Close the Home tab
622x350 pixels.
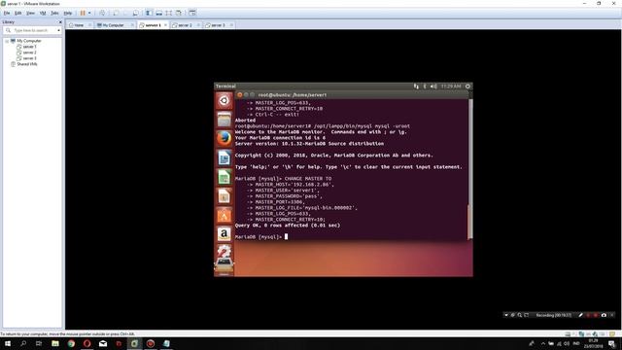tap(90, 25)
